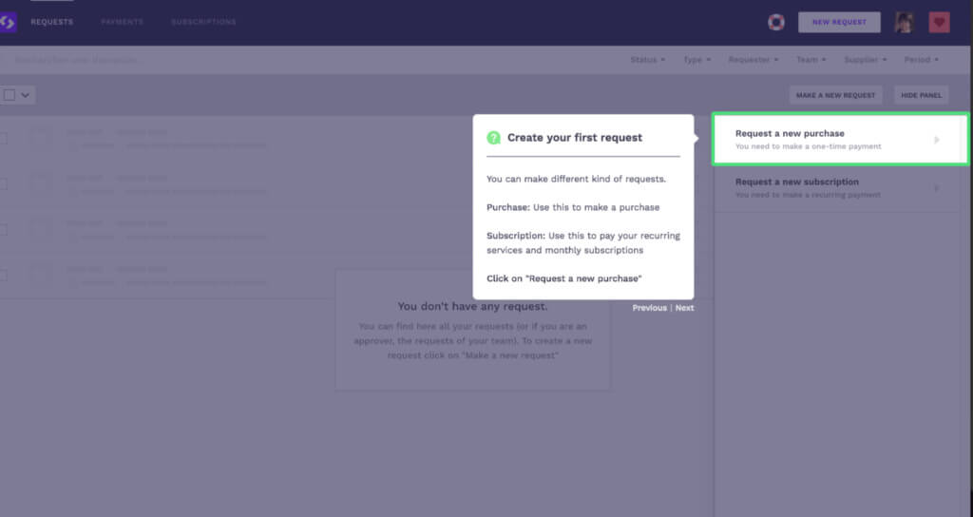Click the Create your first request heading
973x517 pixels.
pos(575,138)
